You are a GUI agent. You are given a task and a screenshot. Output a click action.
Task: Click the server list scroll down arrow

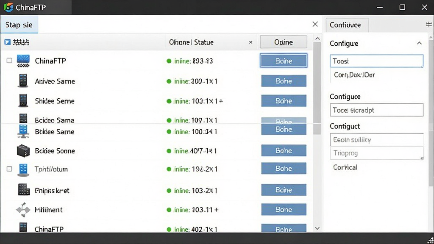click(x=317, y=228)
